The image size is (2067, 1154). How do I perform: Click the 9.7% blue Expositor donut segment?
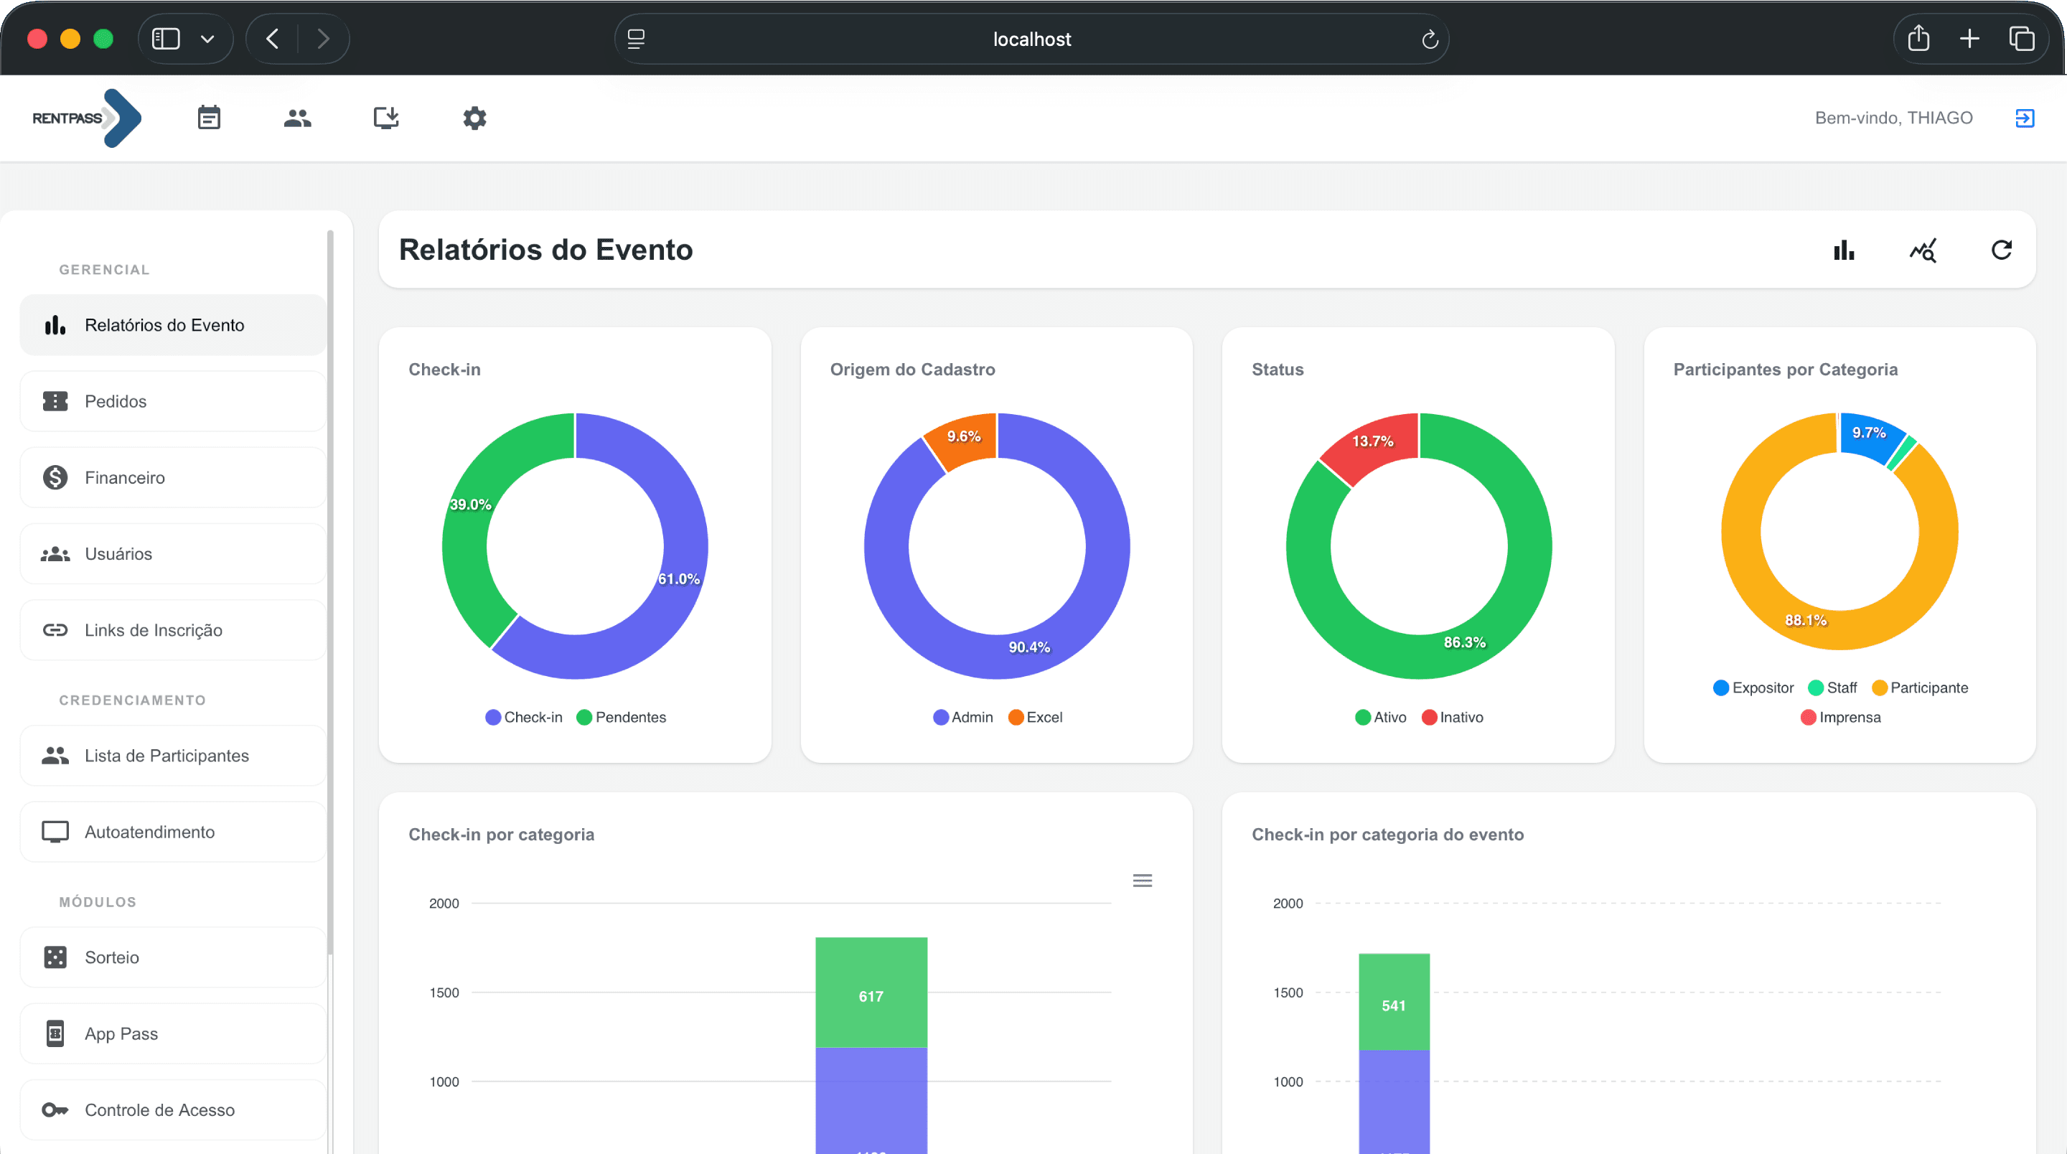coord(1870,433)
